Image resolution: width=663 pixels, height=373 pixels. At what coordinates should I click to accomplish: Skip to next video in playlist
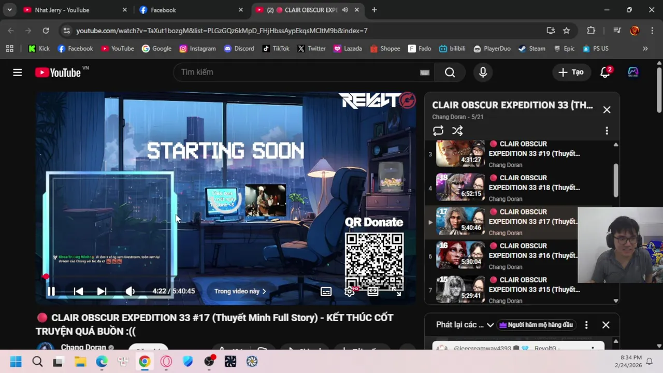click(x=102, y=291)
